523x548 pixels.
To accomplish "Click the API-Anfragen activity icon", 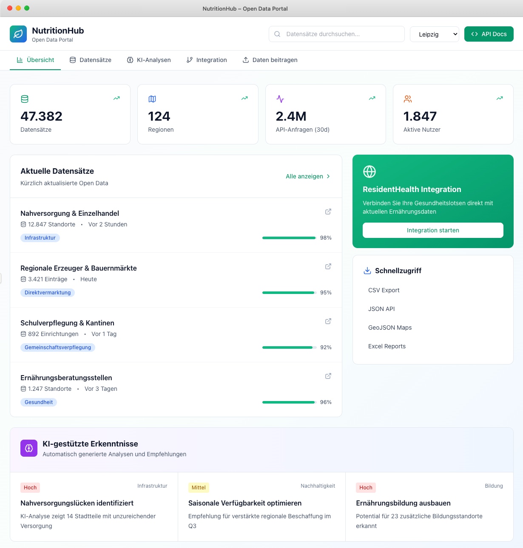I will [280, 99].
